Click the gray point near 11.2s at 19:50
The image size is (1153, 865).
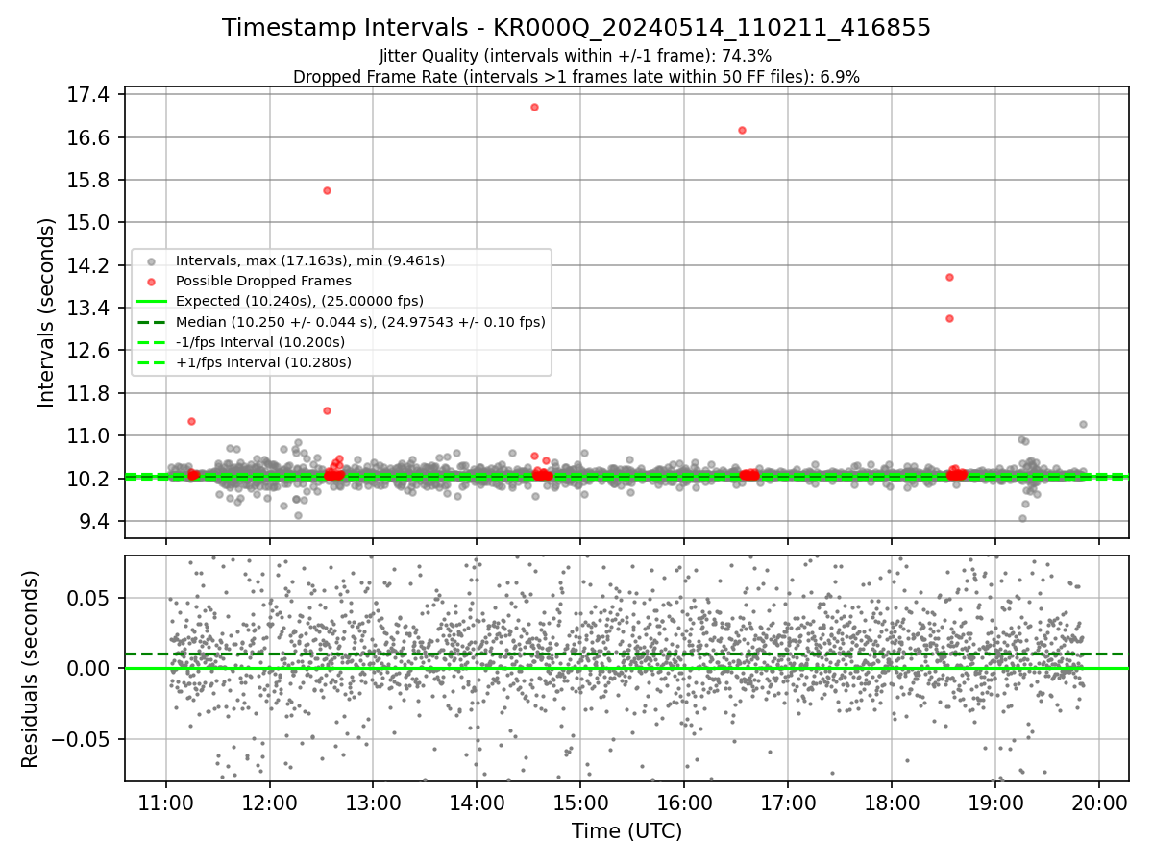click(1083, 424)
